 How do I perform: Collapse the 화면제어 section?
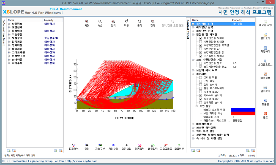click(x=193, y=74)
